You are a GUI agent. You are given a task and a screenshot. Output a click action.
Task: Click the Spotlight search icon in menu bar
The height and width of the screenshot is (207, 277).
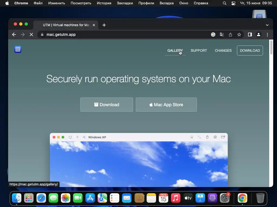click(x=224, y=3)
